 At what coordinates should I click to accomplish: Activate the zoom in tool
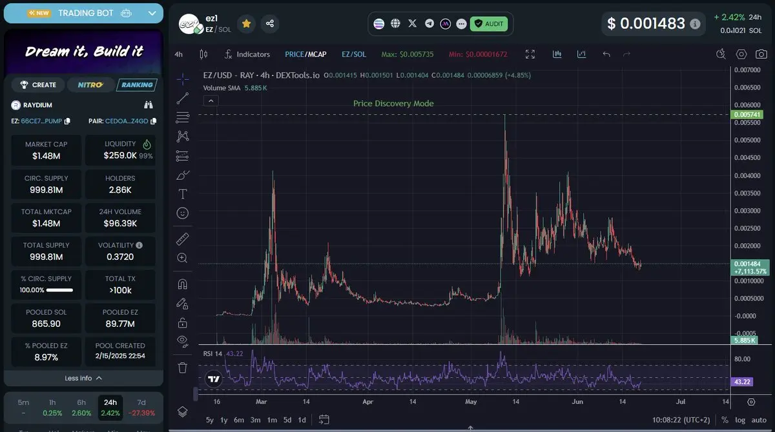(182, 258)
